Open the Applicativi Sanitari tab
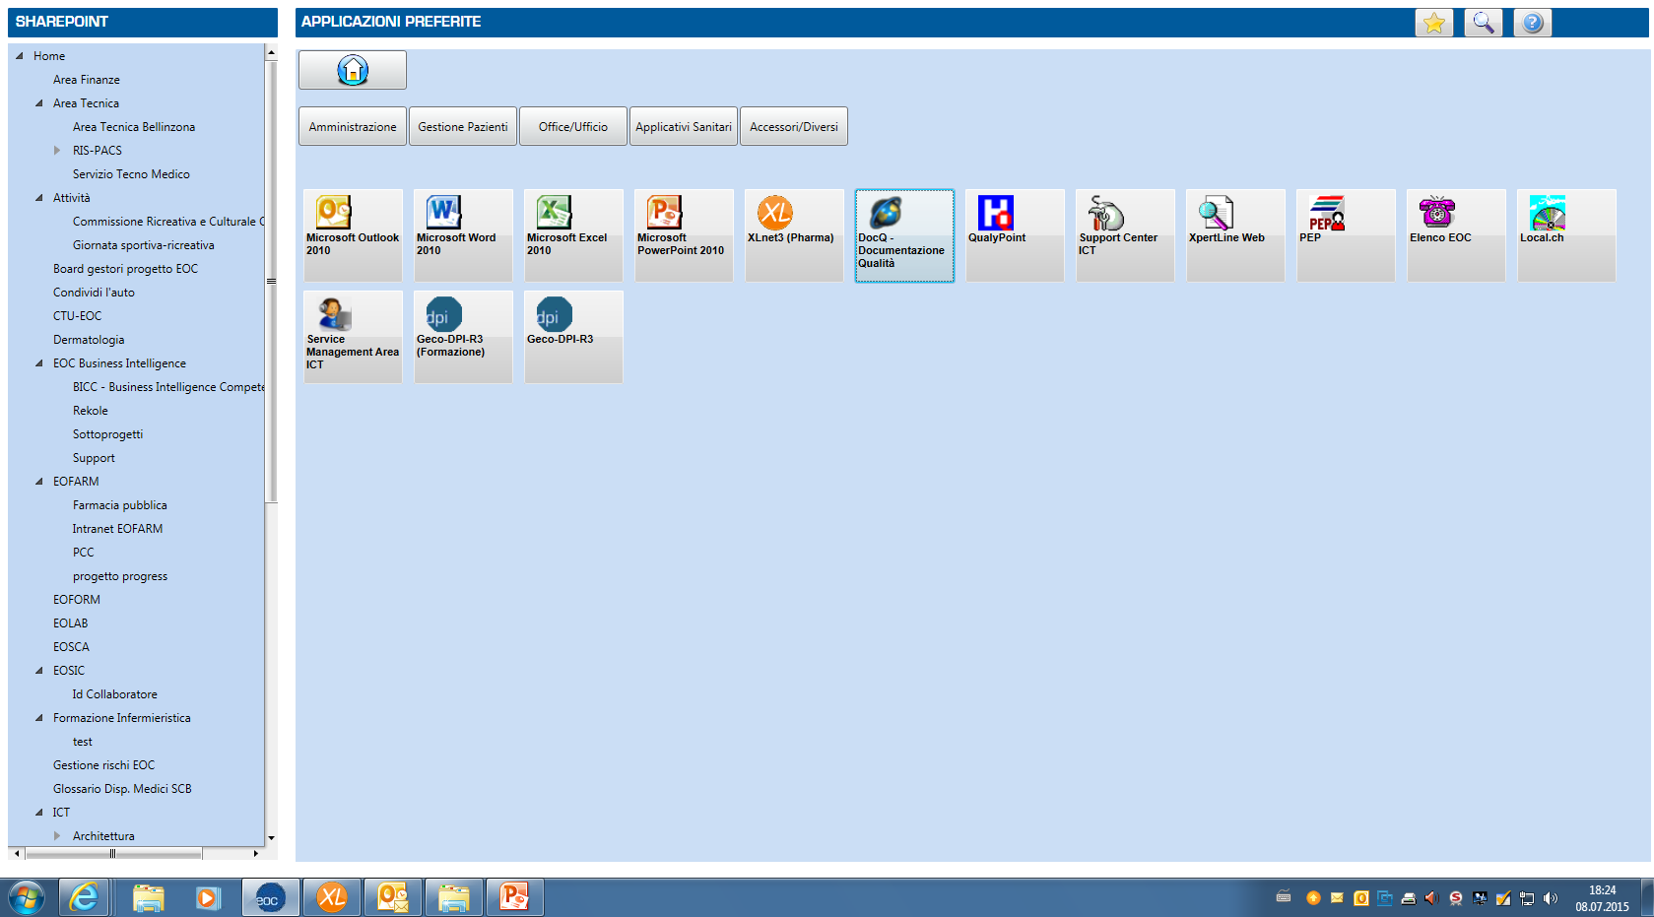The image size is (1654, 917). coord(684,126)
